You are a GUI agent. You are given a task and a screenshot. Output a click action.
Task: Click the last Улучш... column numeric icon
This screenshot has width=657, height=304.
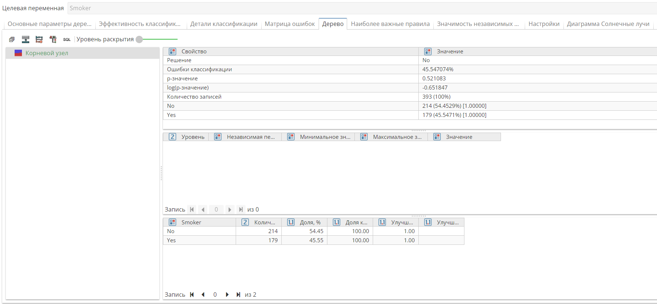click(x=428, y=222)
